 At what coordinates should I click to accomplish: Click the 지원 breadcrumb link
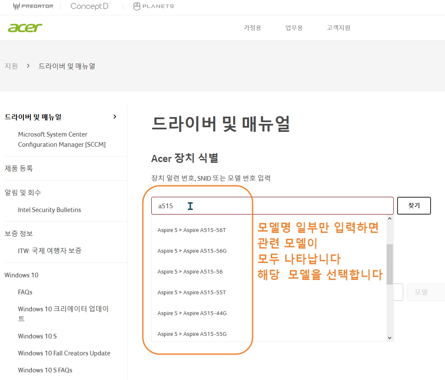(11, 66)
